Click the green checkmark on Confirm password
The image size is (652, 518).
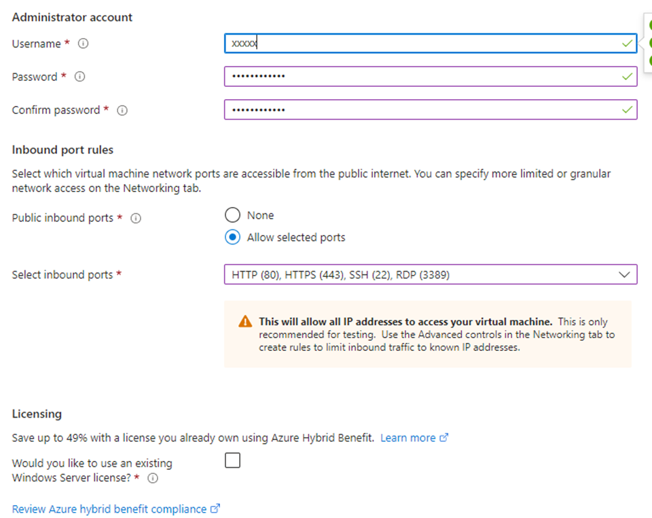click(627, 109)
